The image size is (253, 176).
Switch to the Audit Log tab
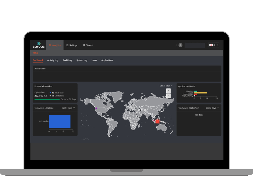pyautogui.click(x=67, y=60)
